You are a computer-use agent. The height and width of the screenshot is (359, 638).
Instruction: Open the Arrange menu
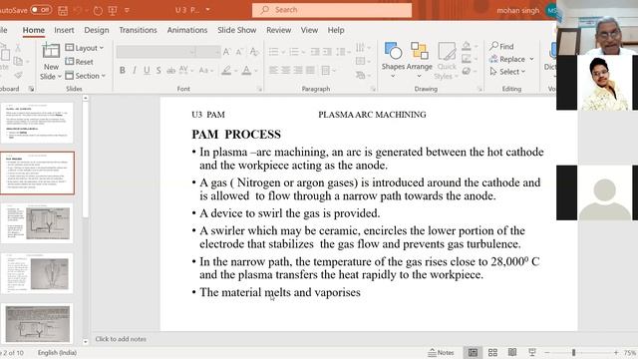(419, 60)
